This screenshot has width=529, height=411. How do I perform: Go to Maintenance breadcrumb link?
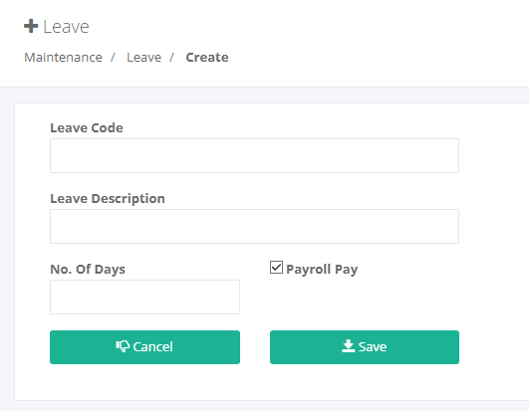63,58
